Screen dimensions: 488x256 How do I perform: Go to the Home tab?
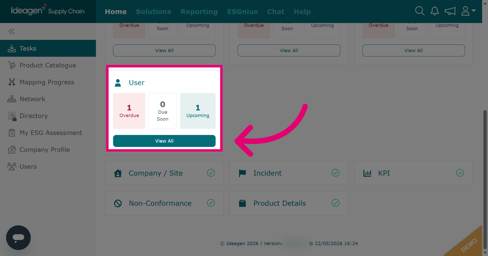(x=116, y=12)
